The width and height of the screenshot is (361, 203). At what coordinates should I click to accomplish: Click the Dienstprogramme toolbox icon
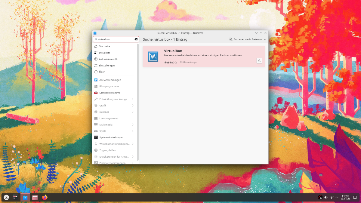pyautogui.click(x=96, y=93)
